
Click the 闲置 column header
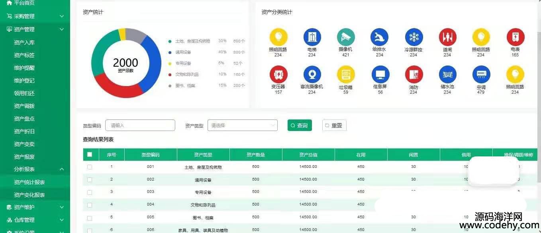414,155
